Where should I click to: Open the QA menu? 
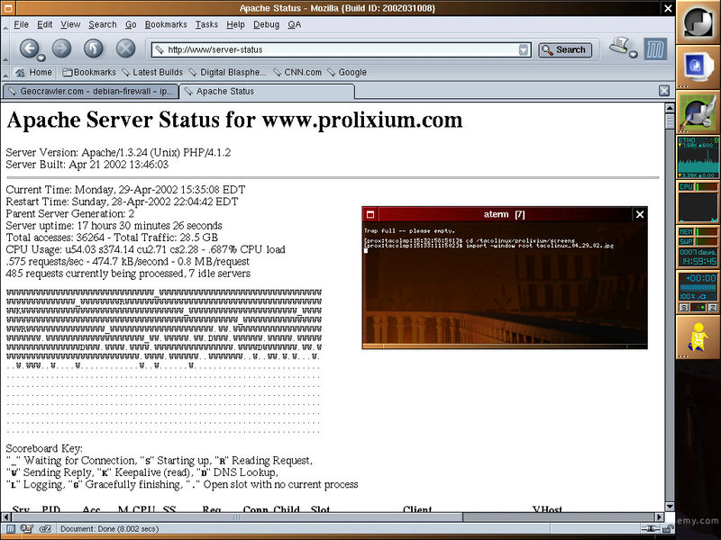click(295, 24)
